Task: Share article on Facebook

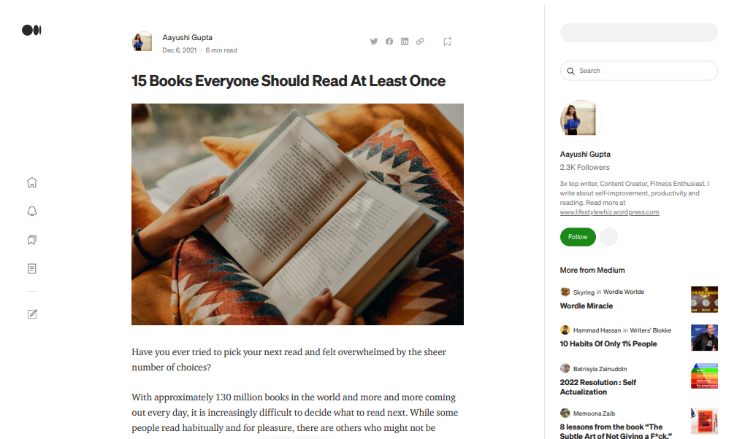Action: [x=389, y=42]
